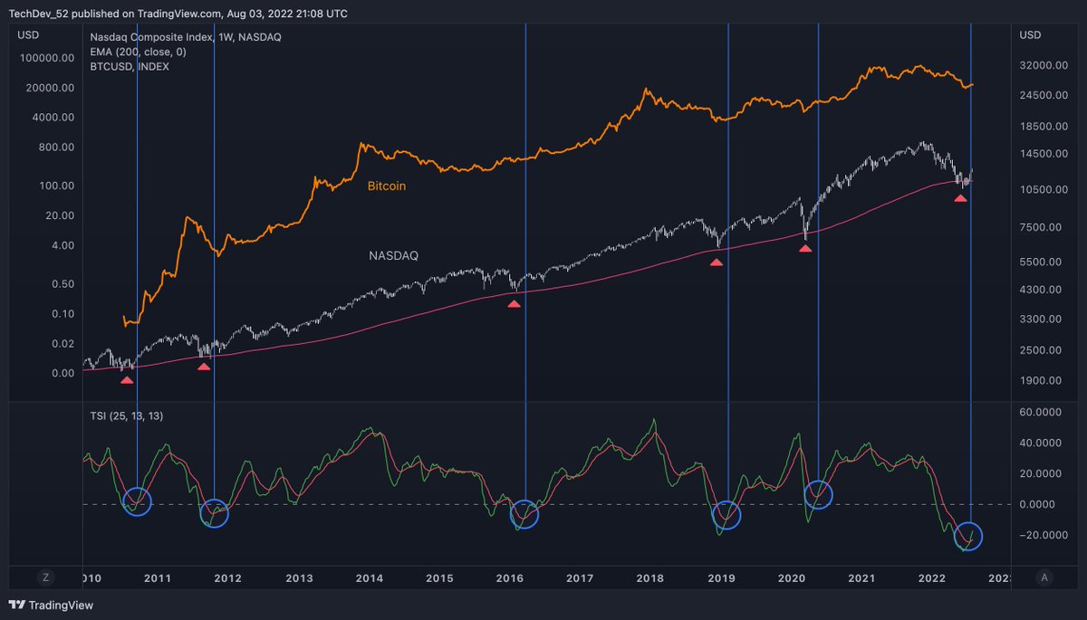Click the Z timezone button
This screenshot has height=620, width=1087.
[x=47, y=577]
